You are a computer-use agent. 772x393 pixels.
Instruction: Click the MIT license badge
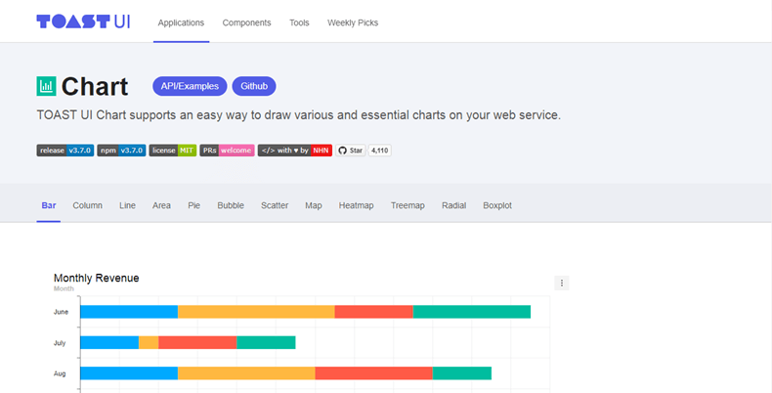[x=173, y=151]
